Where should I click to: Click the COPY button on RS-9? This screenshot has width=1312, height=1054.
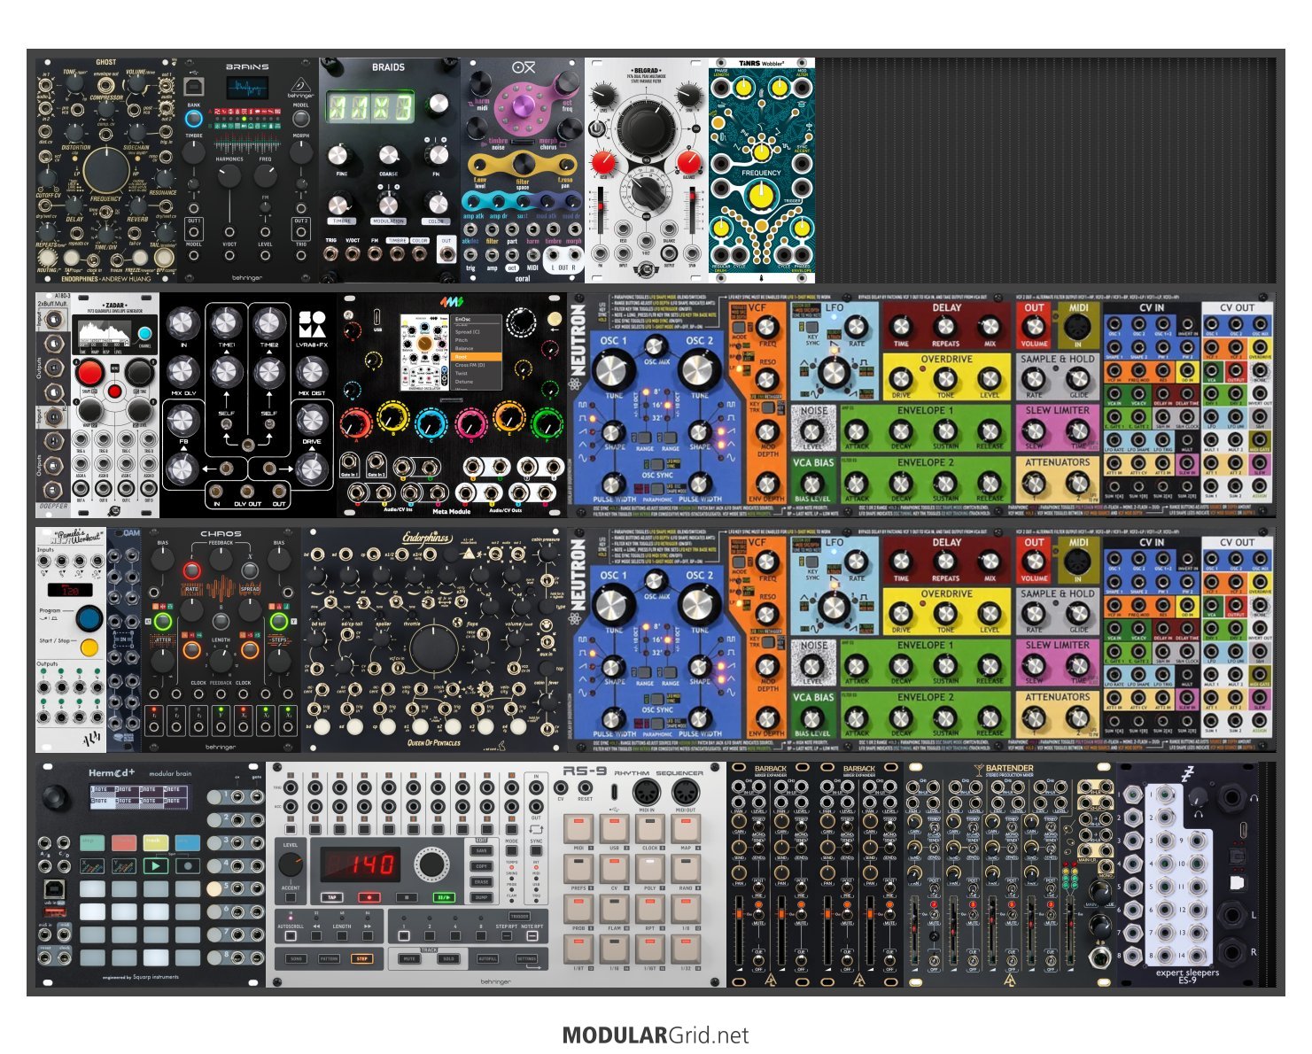[482, 866]
